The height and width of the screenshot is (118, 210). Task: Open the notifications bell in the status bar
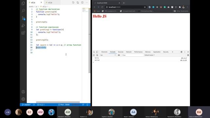pos(87,105)
